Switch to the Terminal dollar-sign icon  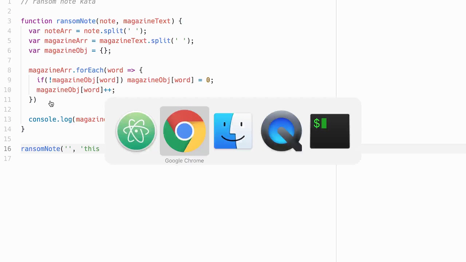coord(330,131)
